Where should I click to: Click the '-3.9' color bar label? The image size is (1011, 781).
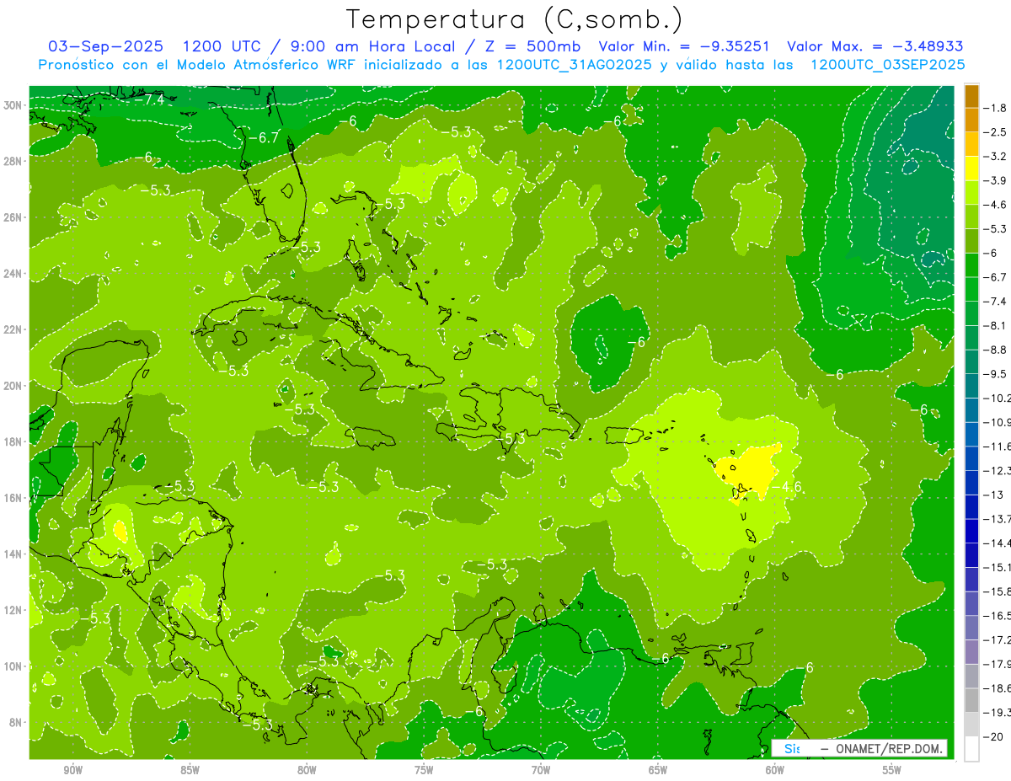point(996,180)
